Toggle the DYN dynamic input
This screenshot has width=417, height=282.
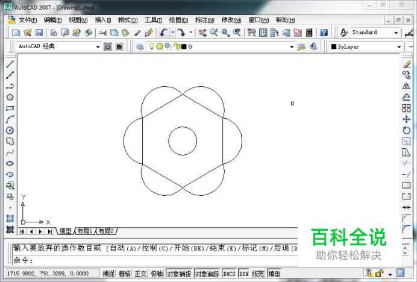(243, 274)
